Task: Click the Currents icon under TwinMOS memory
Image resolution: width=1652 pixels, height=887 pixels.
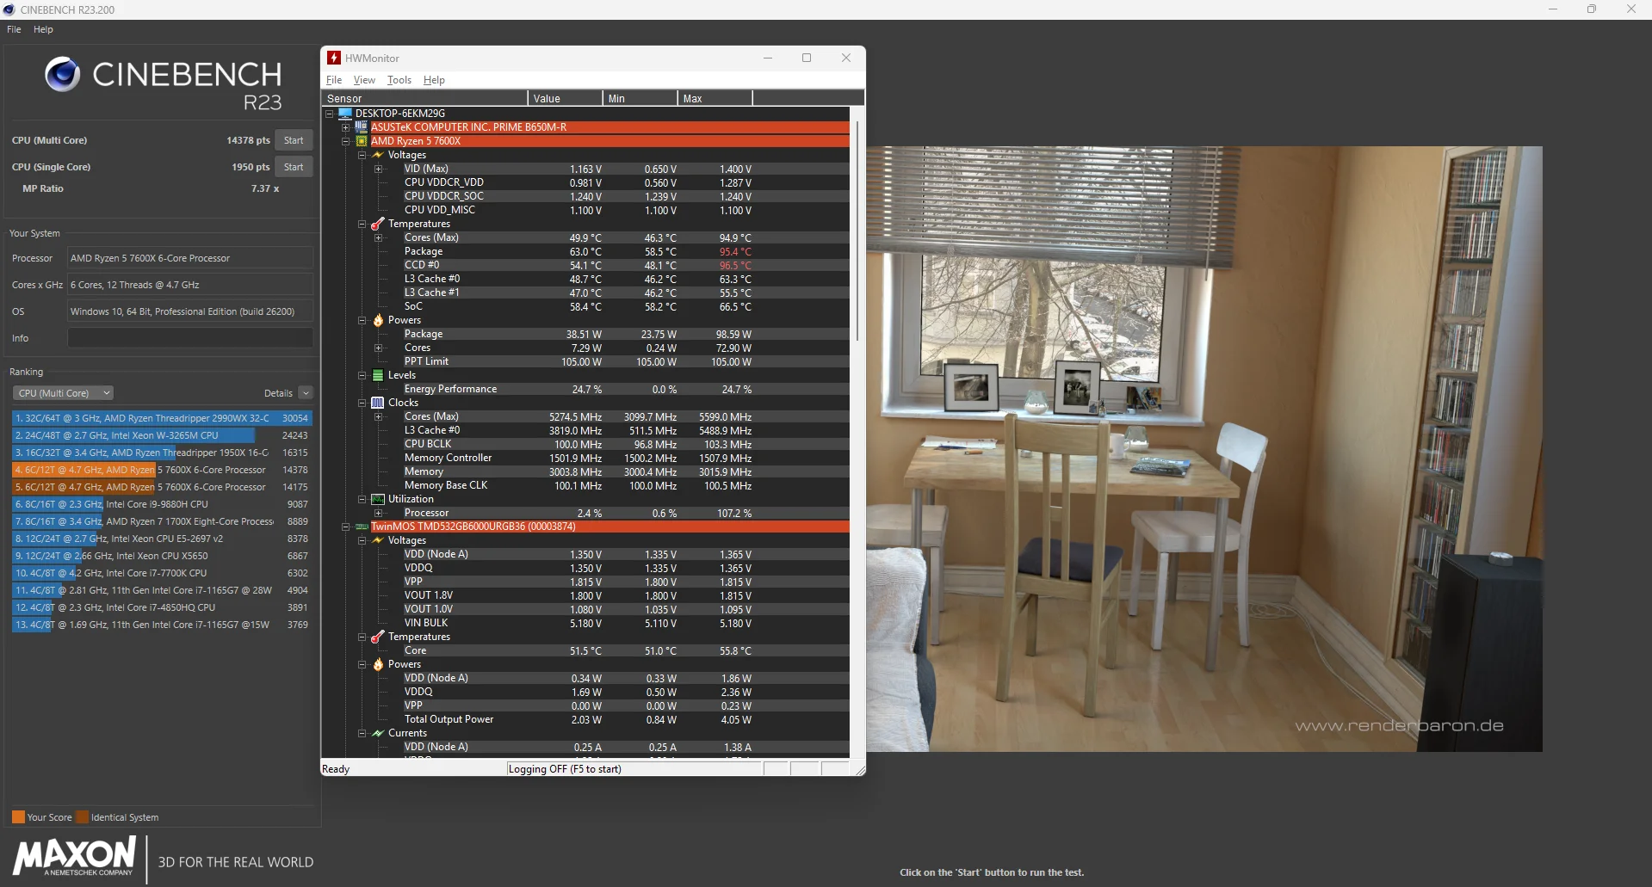Action: [x=377, y=733]
